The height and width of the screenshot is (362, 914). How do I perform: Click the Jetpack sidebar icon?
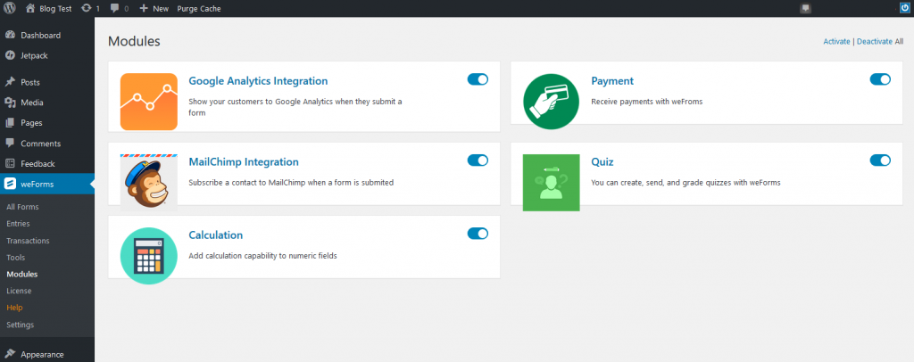pos(10,55)
